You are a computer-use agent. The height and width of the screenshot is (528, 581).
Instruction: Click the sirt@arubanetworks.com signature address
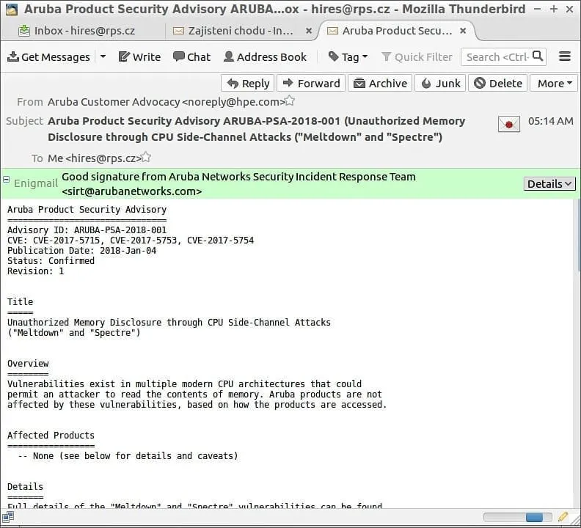pyautogui.click(x=131, y=191)
